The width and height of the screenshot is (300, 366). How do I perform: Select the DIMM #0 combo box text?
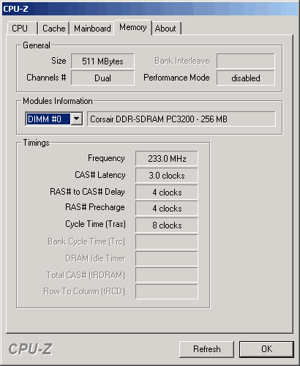coord(48,119)
